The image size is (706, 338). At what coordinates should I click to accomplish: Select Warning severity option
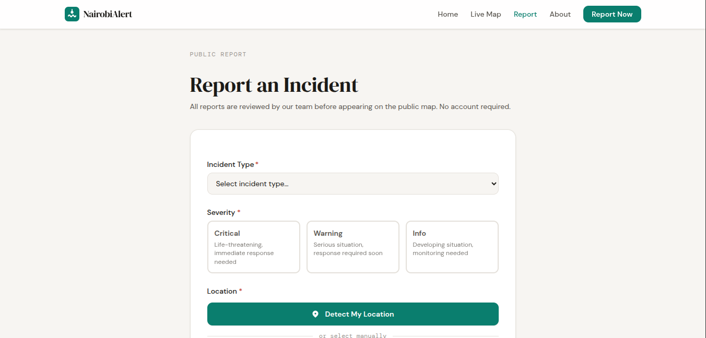pos(353,247)
